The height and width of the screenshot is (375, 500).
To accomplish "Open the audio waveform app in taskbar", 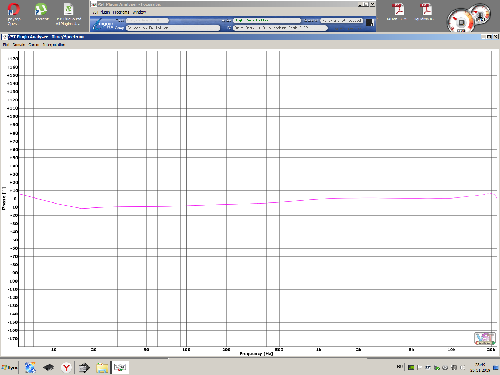I will click(84, 367).
